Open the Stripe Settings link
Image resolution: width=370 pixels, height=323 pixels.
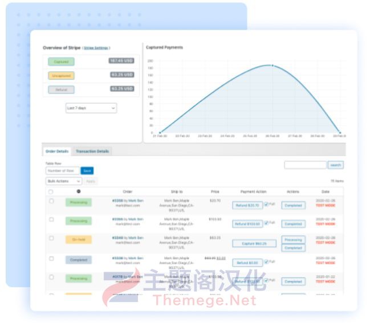[x=96, y=48]
